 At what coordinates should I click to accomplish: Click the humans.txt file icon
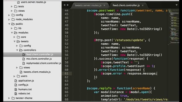click(16, 90)
